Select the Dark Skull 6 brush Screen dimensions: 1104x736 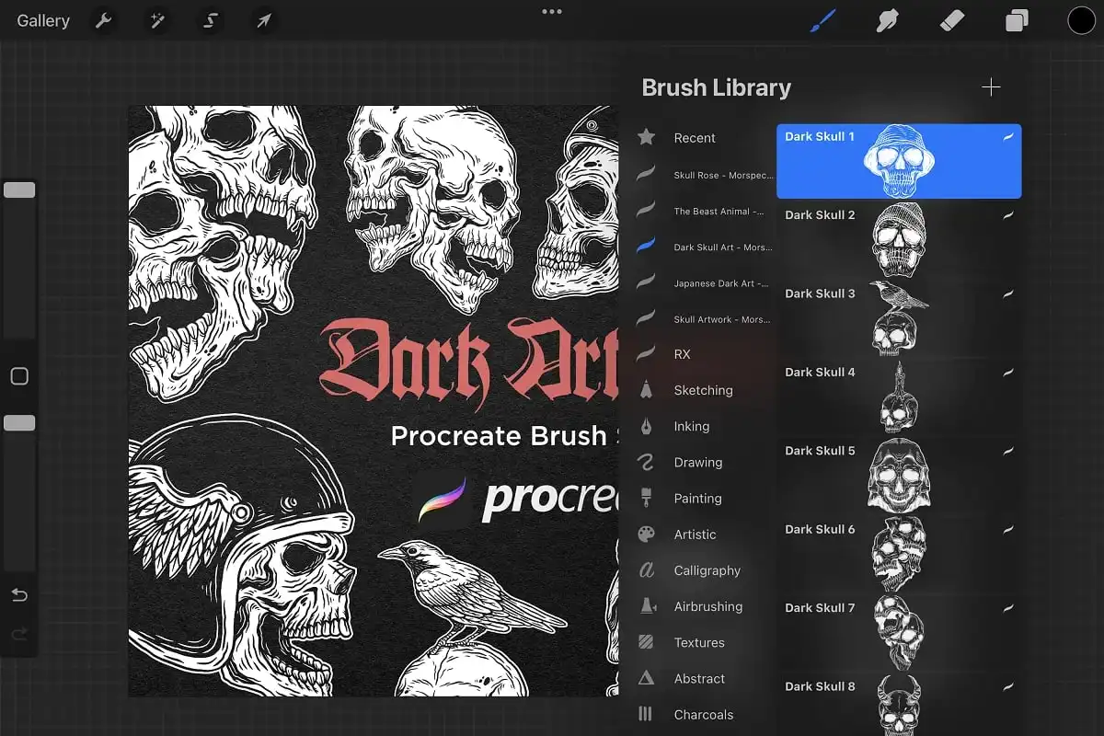pos(899,555)
